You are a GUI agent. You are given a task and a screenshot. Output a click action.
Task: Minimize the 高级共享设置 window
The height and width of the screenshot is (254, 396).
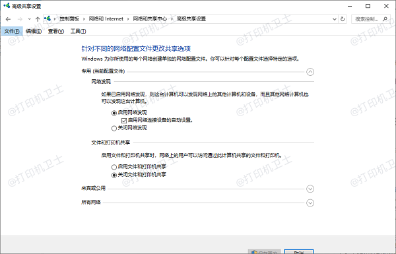click(x=350, y=6)
